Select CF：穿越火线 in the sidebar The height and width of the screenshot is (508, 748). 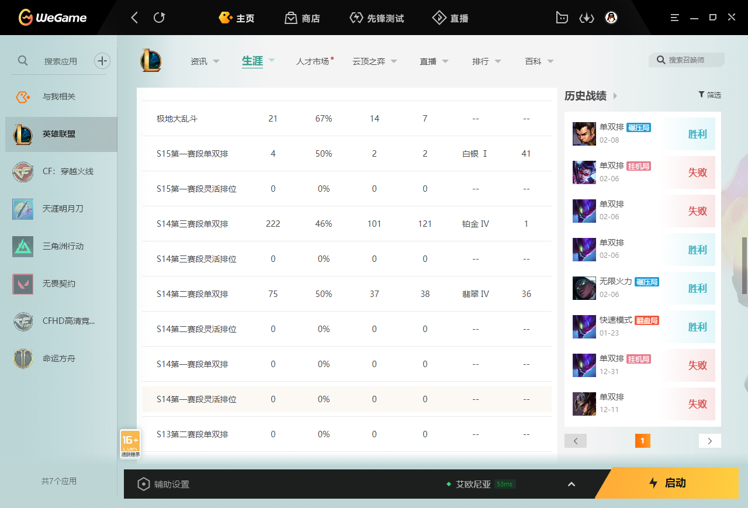[61, 171]
